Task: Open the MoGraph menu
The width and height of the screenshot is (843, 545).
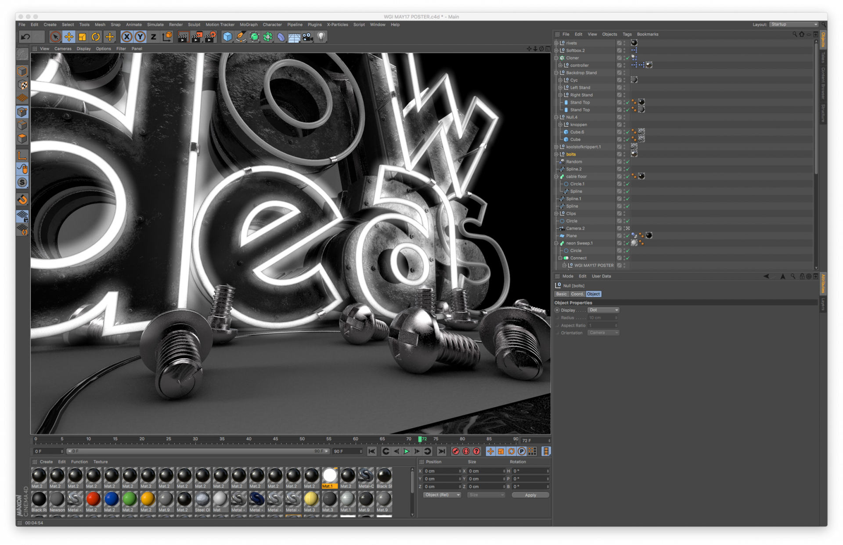Action: 249,25
